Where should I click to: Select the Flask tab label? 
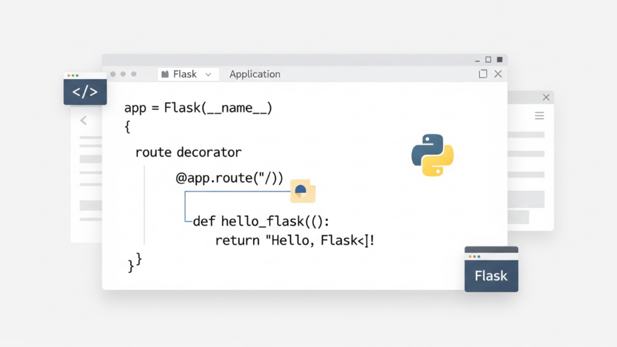[184, 73]
